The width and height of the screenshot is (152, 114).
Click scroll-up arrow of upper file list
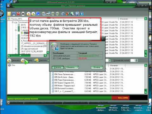click(146, 19)
